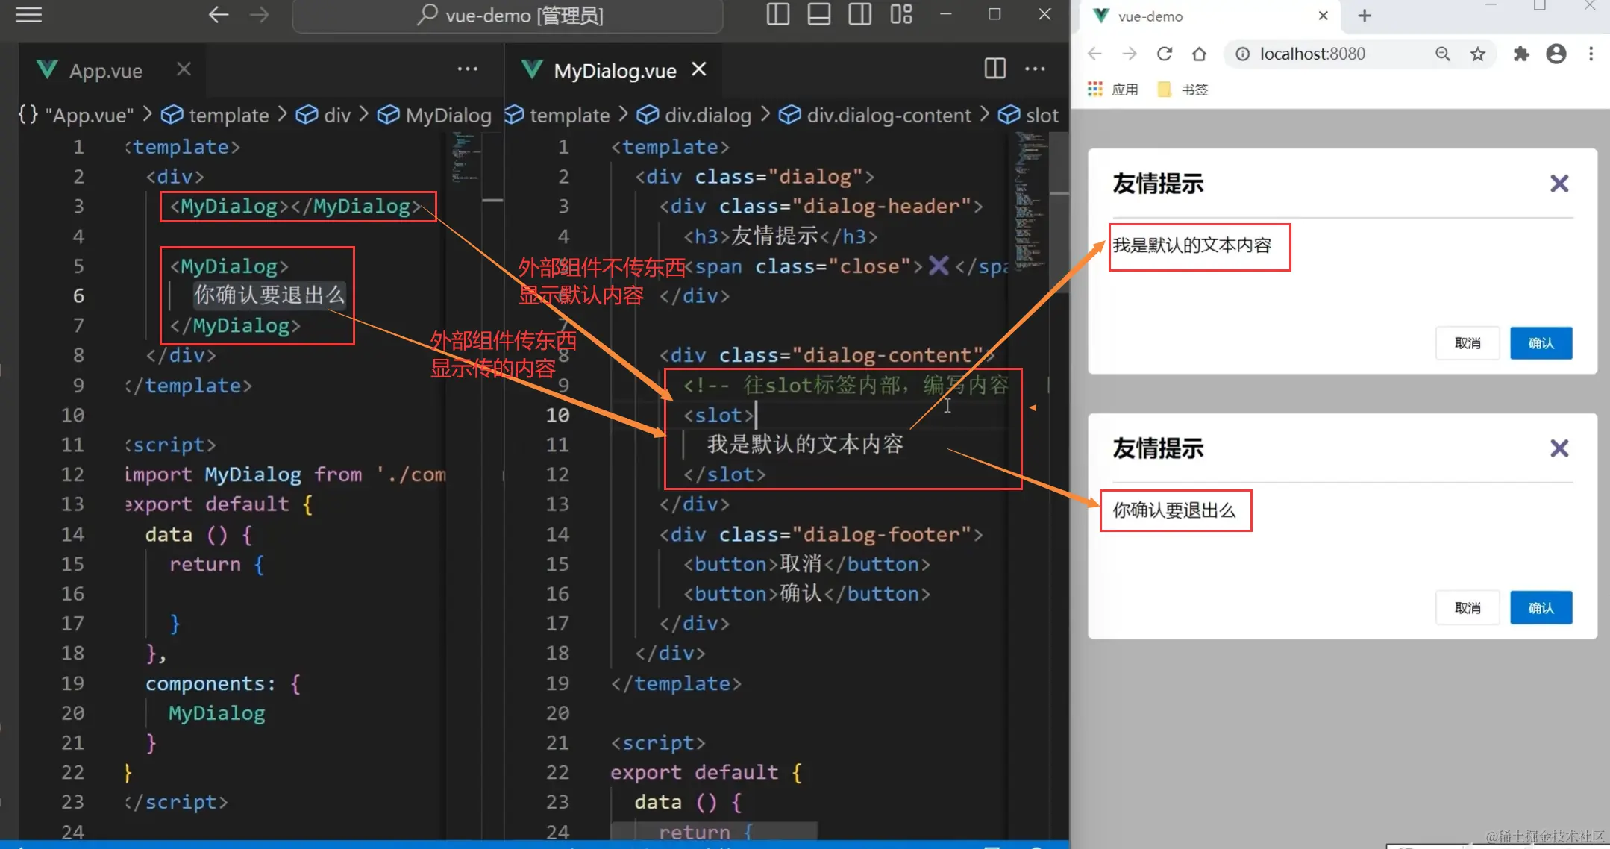Open 书签 bookmarks folder
Screen dimensions: 1610x849
1183,90
